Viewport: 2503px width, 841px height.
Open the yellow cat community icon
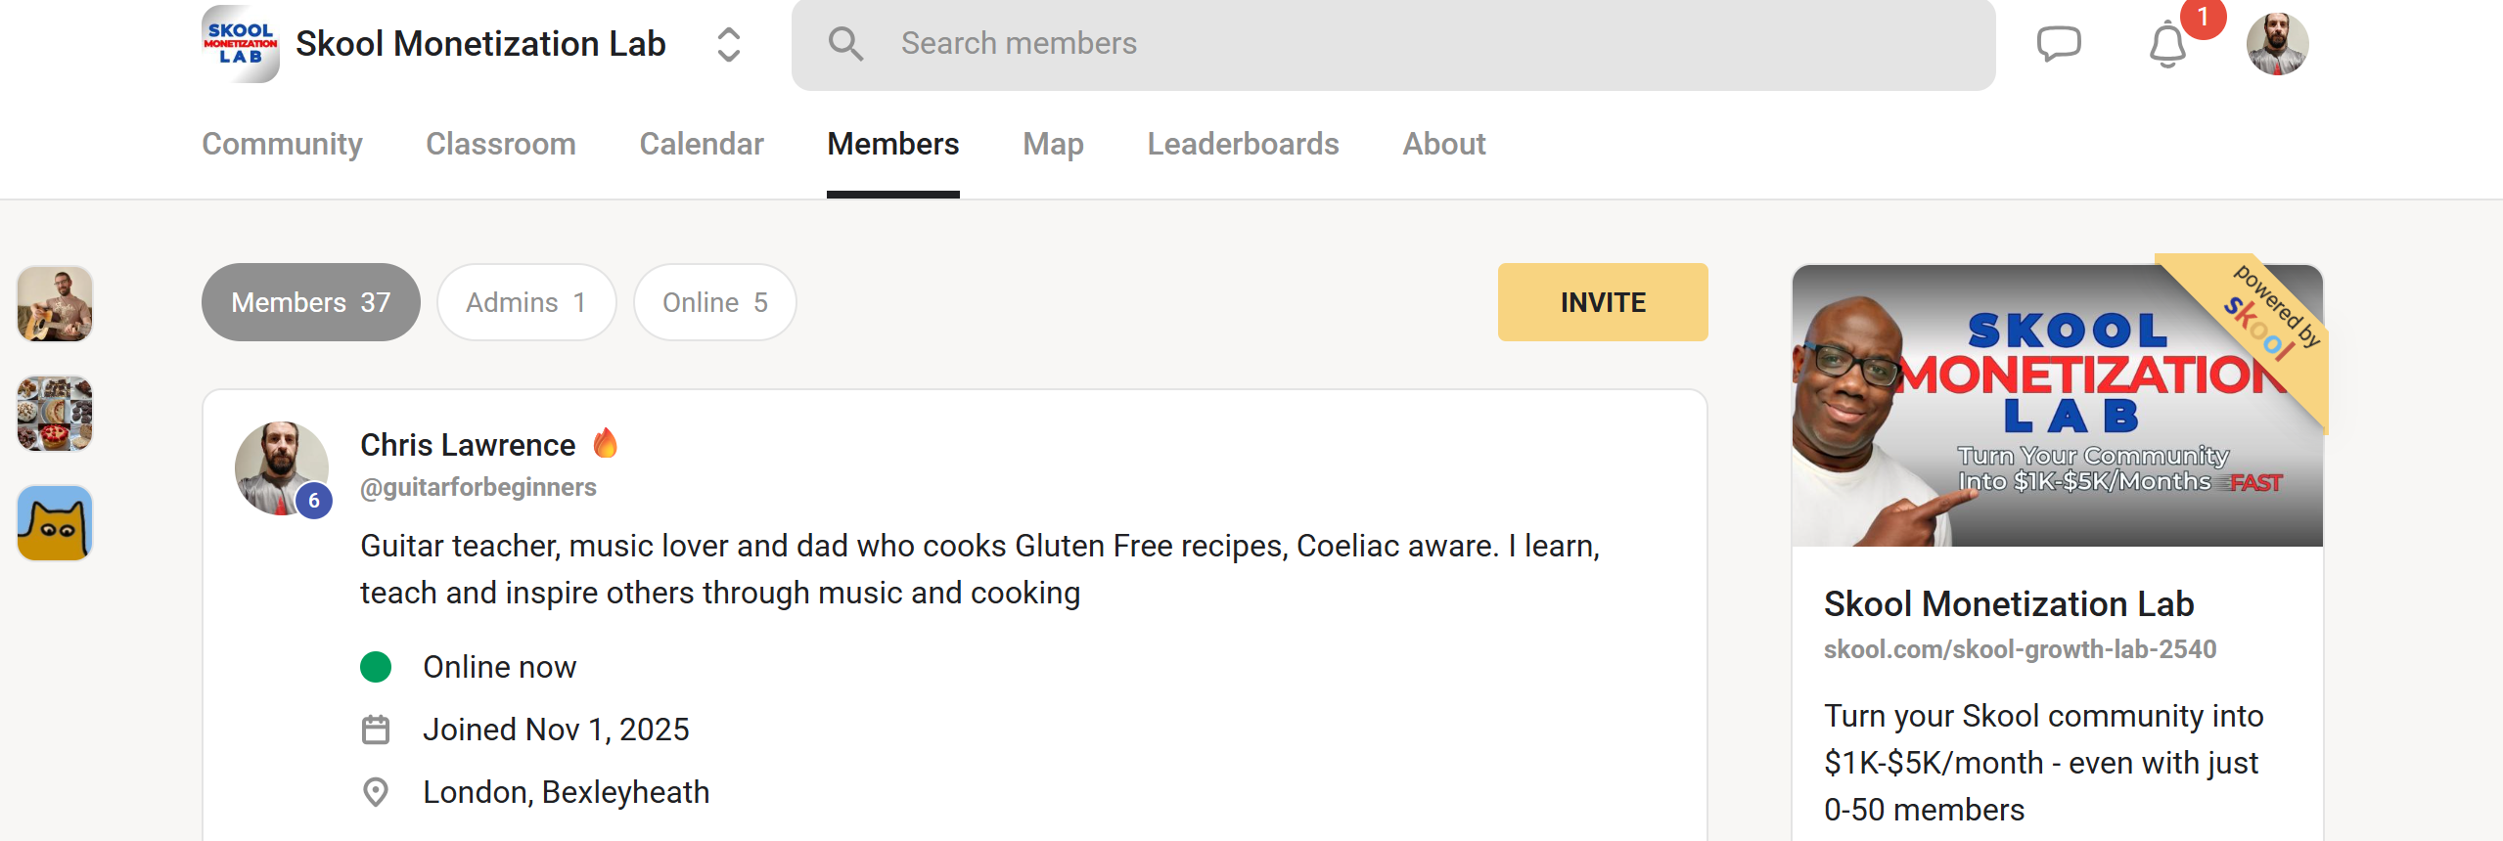tap(55, 523)
